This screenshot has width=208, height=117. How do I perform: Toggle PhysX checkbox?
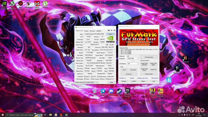click(x=101, y=79)
